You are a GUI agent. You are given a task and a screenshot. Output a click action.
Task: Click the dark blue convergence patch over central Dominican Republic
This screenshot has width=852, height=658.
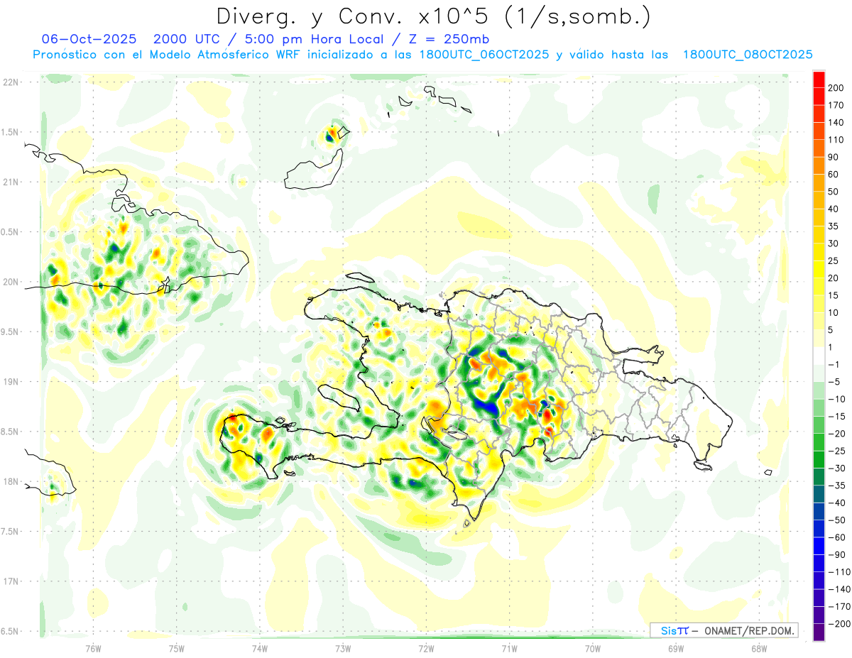488,405
